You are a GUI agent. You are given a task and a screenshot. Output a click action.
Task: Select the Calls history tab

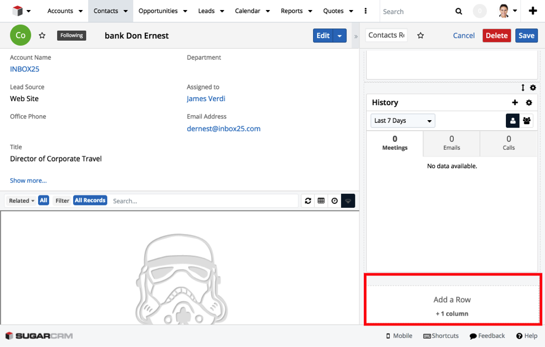[x=509, y=143]
